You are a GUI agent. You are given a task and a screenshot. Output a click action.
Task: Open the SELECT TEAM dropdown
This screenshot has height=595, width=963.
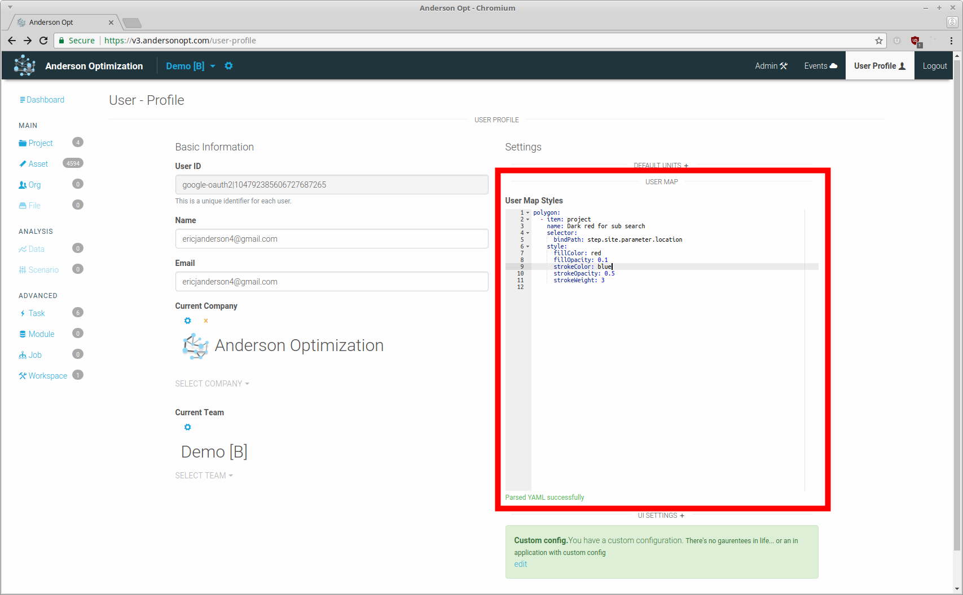point(204,476)
